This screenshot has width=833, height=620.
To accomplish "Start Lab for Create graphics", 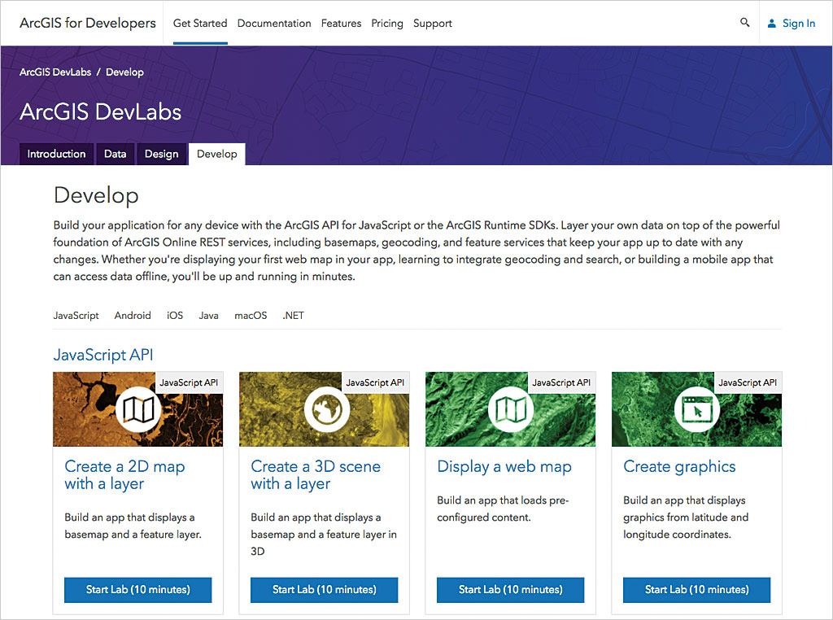I will coord(697,590).
